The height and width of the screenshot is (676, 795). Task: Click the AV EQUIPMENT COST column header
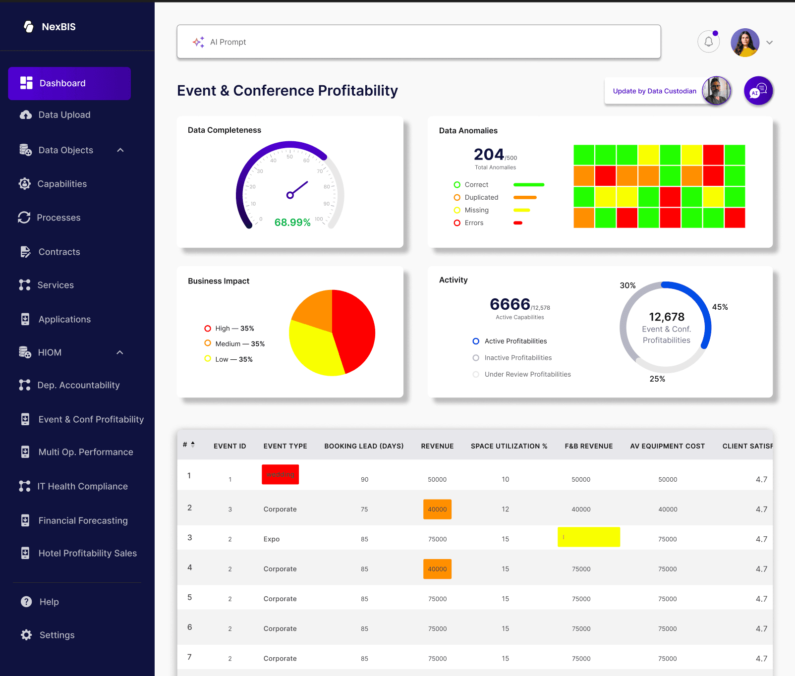pyautogui.click(x=667, y=446)
